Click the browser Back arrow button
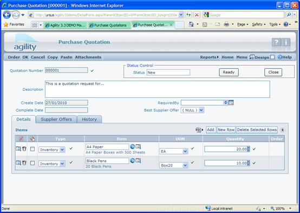Viewport: 300px width, 213px height. [x=7, y=15]
